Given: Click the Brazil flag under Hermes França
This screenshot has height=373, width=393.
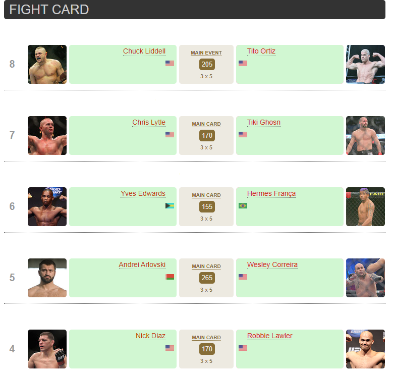Looking at the screenshot, I should click(x=243, y=206).
